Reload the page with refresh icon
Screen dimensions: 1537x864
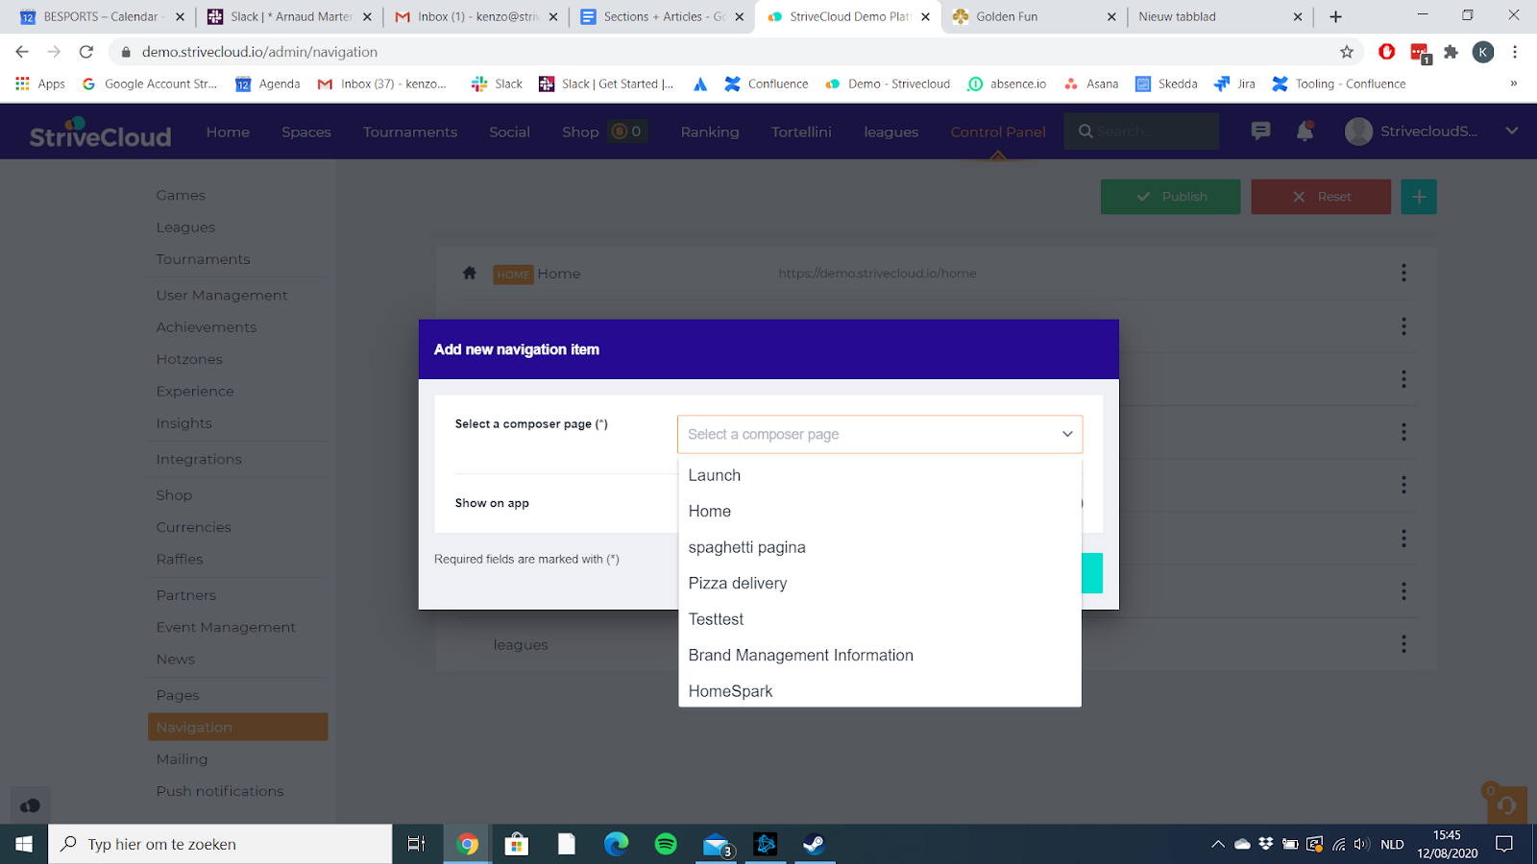tap(86, 52)
